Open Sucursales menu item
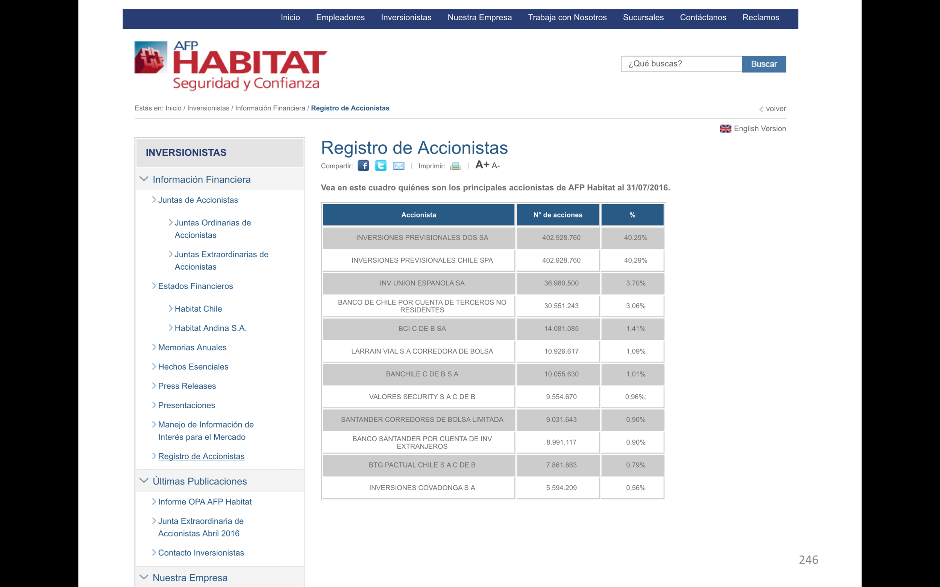 tap(643, 18)
